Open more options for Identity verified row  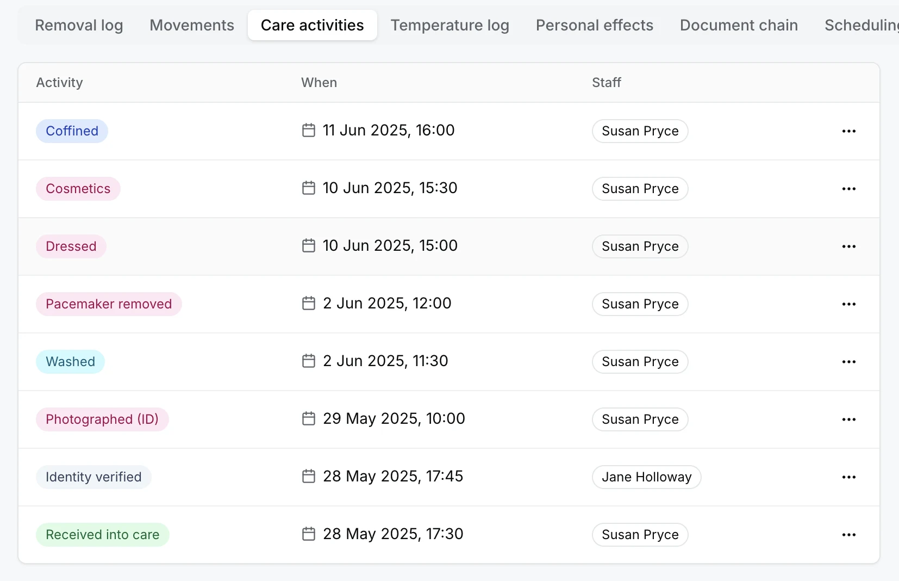tap(849, 477)
